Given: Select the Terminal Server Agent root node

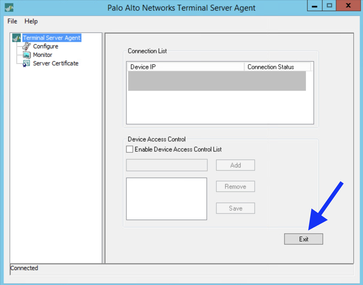Looking at the screenshot, I should (51, 37).
